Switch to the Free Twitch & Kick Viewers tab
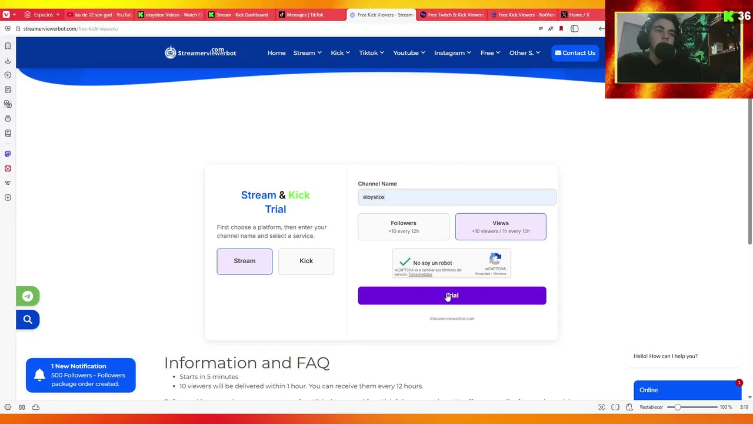753x424 pixels. (452, 15)
